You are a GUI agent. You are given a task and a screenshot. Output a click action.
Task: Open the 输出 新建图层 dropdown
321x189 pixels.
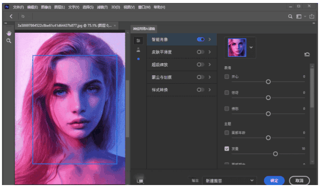point(229,181)
